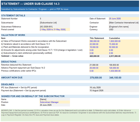Select the Statement Number value 5

click(55, 19)
